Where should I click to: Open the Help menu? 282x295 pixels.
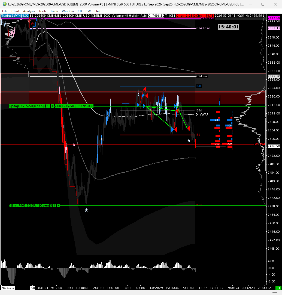pos(98,11)
